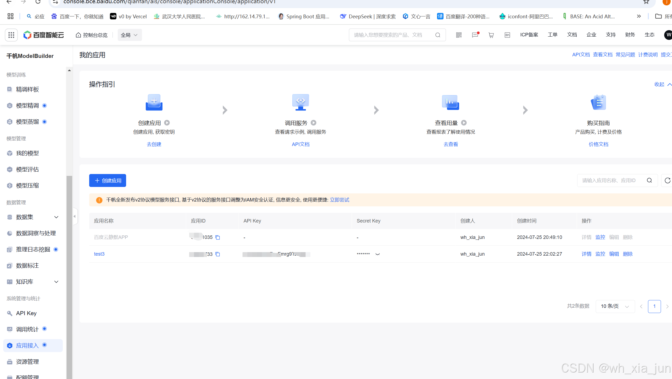The image size is (672, 379).
Task: Click the sidebar vertical scrollbar
Action: [x=70, y=277]
